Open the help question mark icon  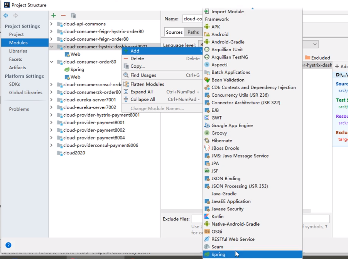coord(8,245)
